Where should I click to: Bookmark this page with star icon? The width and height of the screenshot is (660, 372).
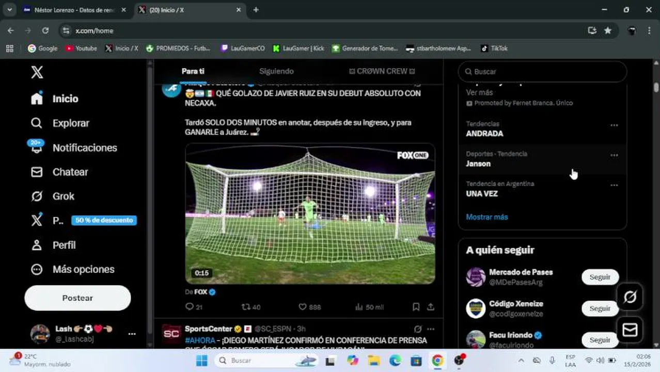(x=608, y=30)
